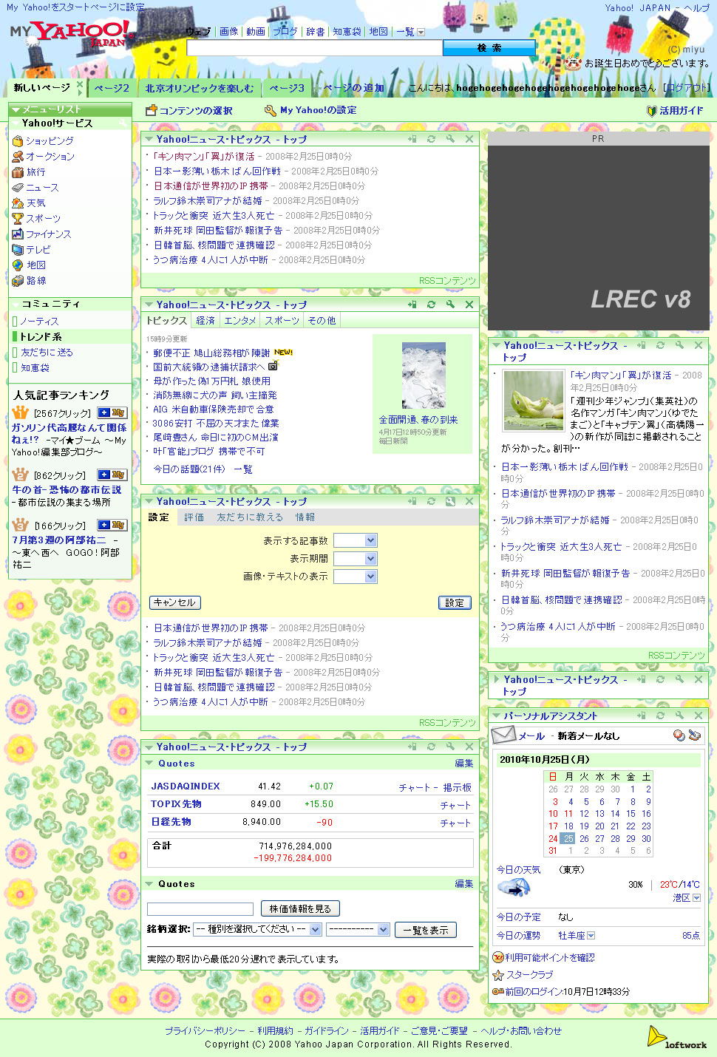Click the envelope mail icon in パーソナルアシスタント

pos(503,735)
